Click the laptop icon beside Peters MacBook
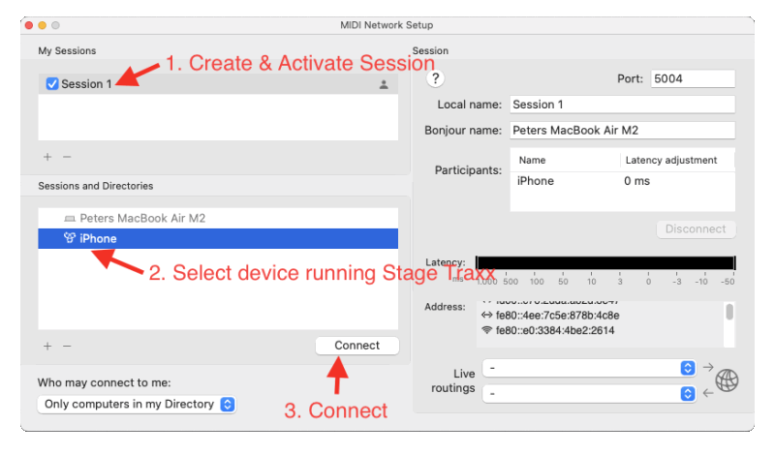This screenshot has width=775, height=455. pos(70,219)
